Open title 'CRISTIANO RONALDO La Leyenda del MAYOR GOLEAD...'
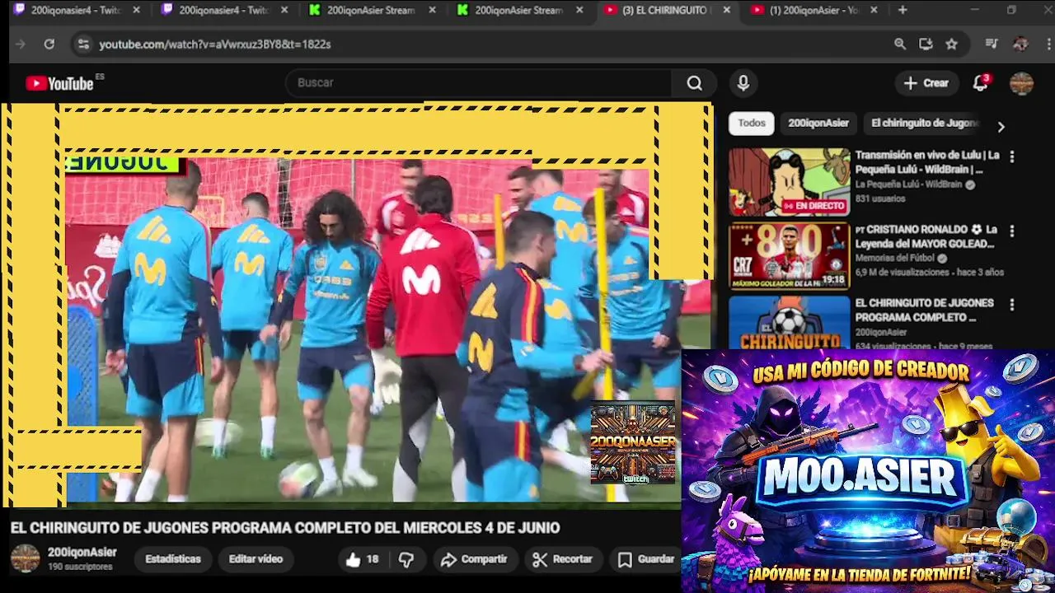1055x593 pixels. coord(926,236)
